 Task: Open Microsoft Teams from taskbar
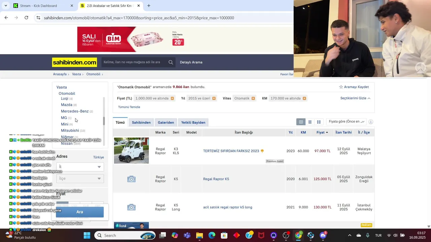pos(187,235)
